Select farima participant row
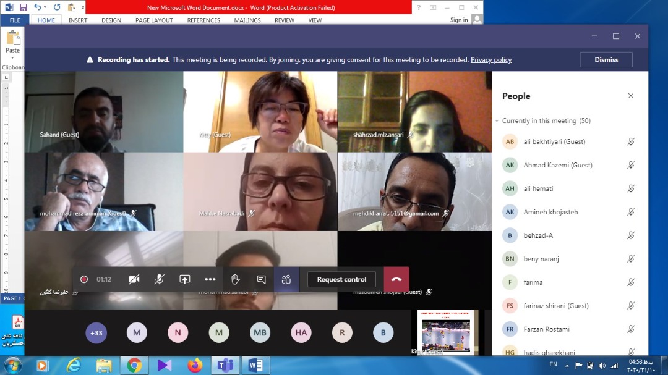This screenshot has height=375, width=668. 570,282
